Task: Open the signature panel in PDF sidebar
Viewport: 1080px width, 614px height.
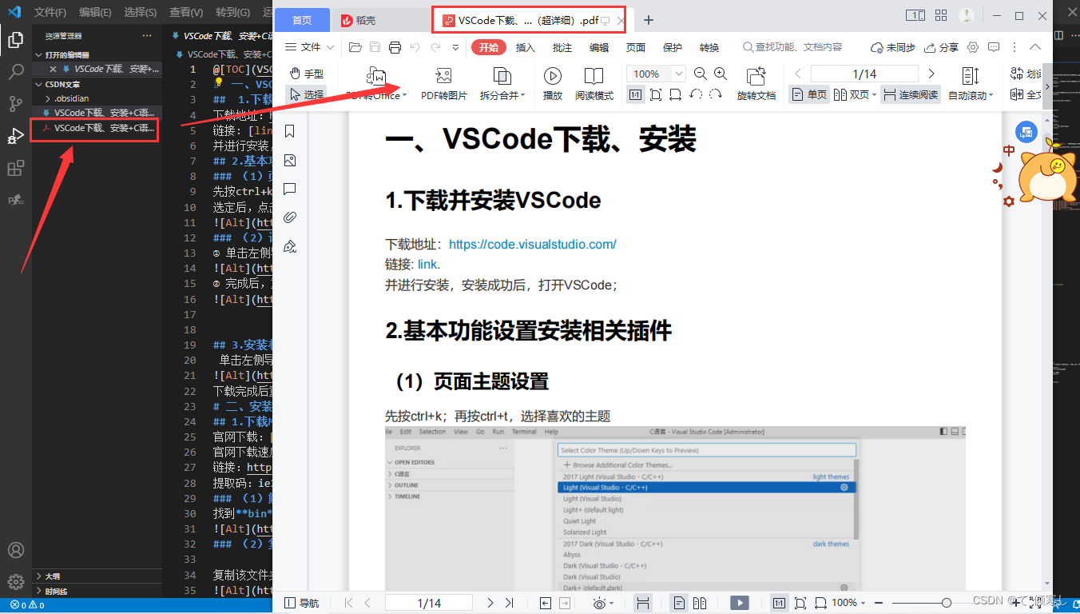Action: pos(290,246)
